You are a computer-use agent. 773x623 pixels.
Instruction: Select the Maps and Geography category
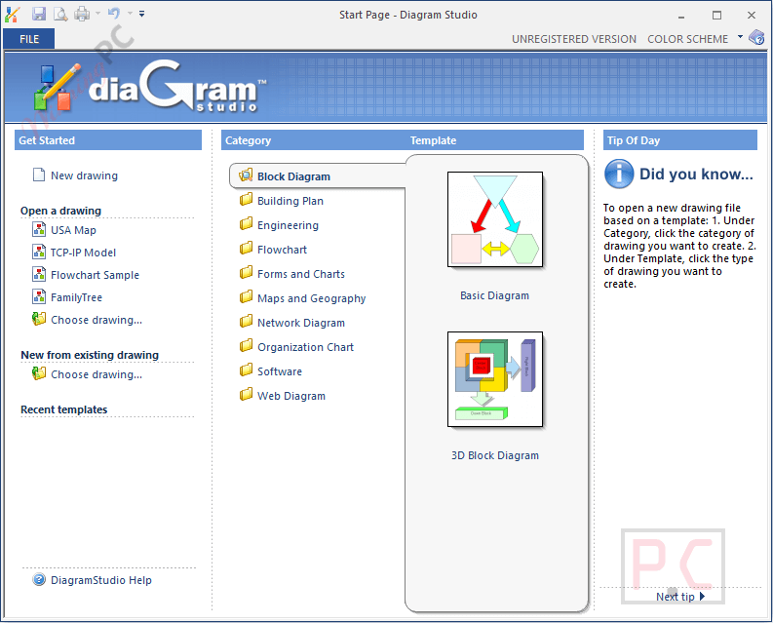[x=312, y=298]
